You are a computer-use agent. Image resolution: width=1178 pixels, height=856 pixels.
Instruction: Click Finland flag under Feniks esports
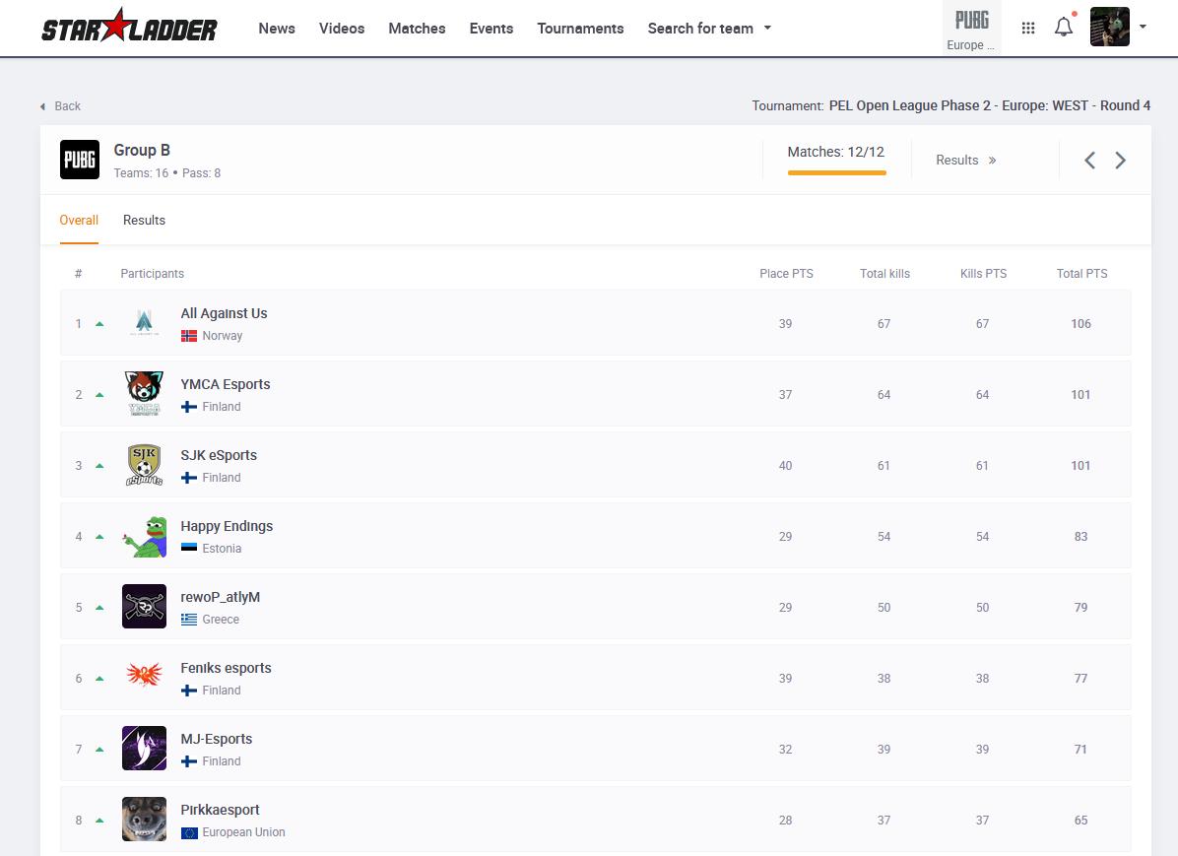coord(189,691)
